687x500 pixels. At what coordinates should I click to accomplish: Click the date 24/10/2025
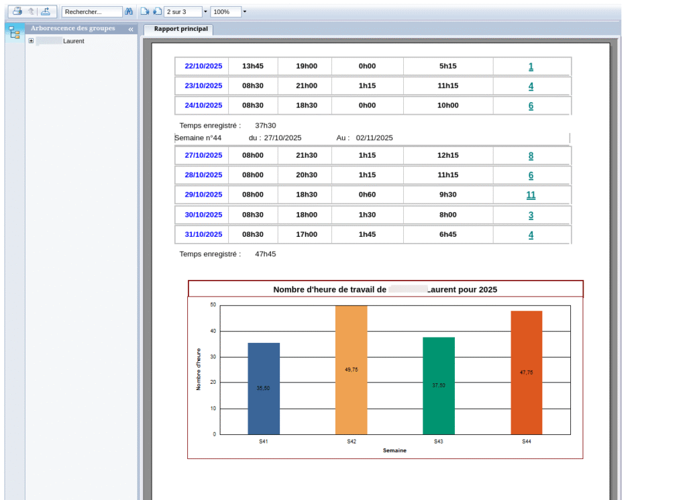coord(203,105)
